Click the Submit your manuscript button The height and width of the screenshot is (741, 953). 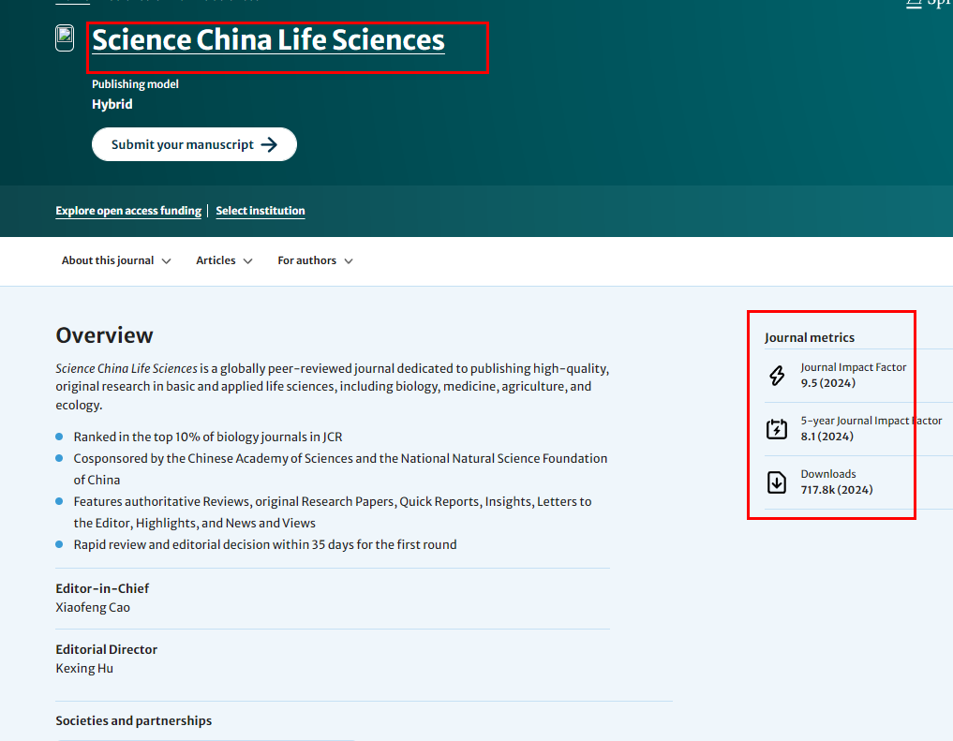[x=194, y=144]
